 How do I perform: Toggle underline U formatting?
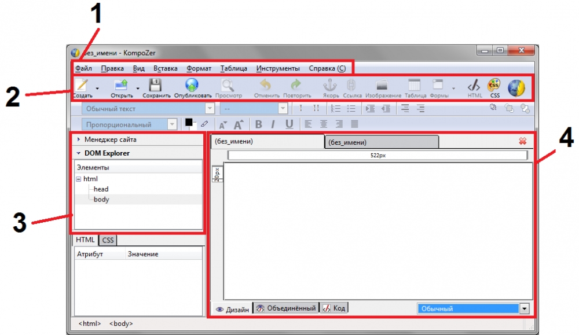pos(289,124)
